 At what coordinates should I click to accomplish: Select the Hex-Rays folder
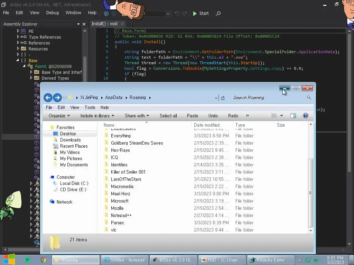(x=120, y=150)
